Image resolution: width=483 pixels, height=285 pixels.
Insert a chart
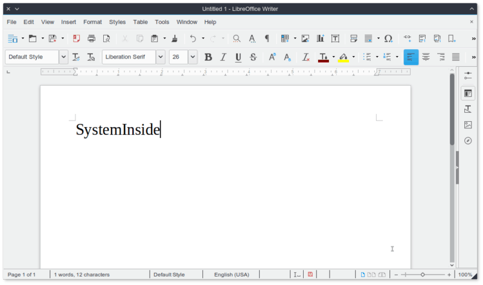click(321, 39)
